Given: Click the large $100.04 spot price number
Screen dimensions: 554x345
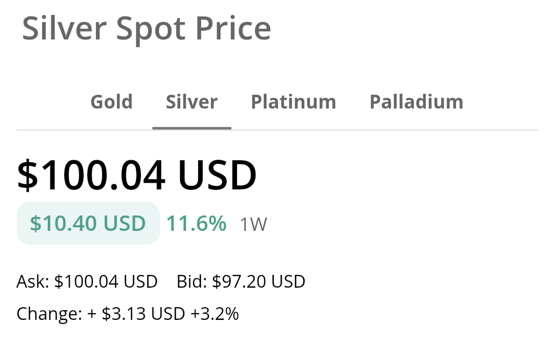Looking at the screenshot, I should (x=91, y=176).
